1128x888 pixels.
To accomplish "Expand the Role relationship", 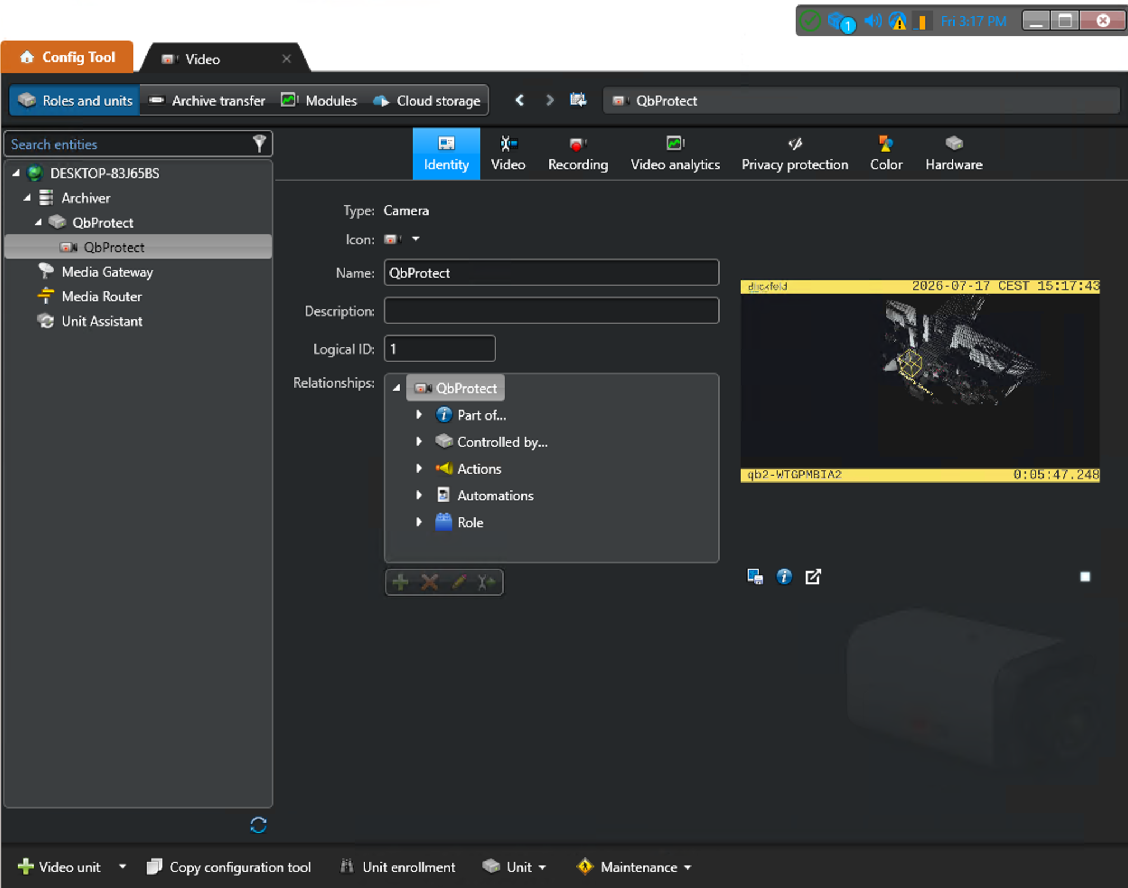I will pos(419,522).
